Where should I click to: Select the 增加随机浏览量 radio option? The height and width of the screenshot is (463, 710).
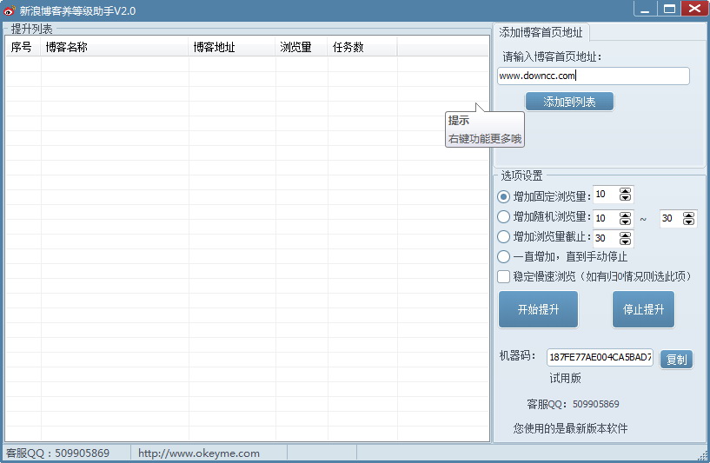pyautogui.click(x=503, y=217)
